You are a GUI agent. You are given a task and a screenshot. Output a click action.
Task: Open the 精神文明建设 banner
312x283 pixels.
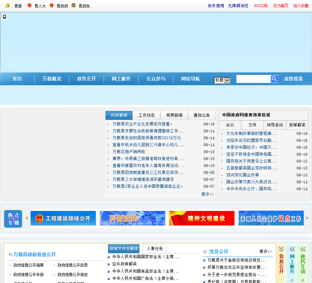(x=202, y=218)
